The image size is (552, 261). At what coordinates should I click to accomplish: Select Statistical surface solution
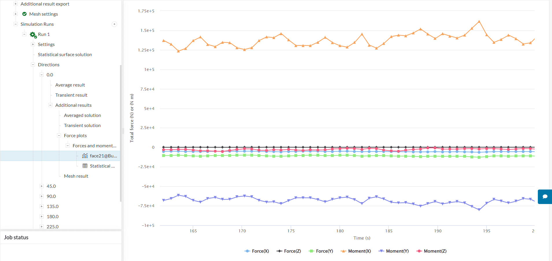click(x=65, y=55)
